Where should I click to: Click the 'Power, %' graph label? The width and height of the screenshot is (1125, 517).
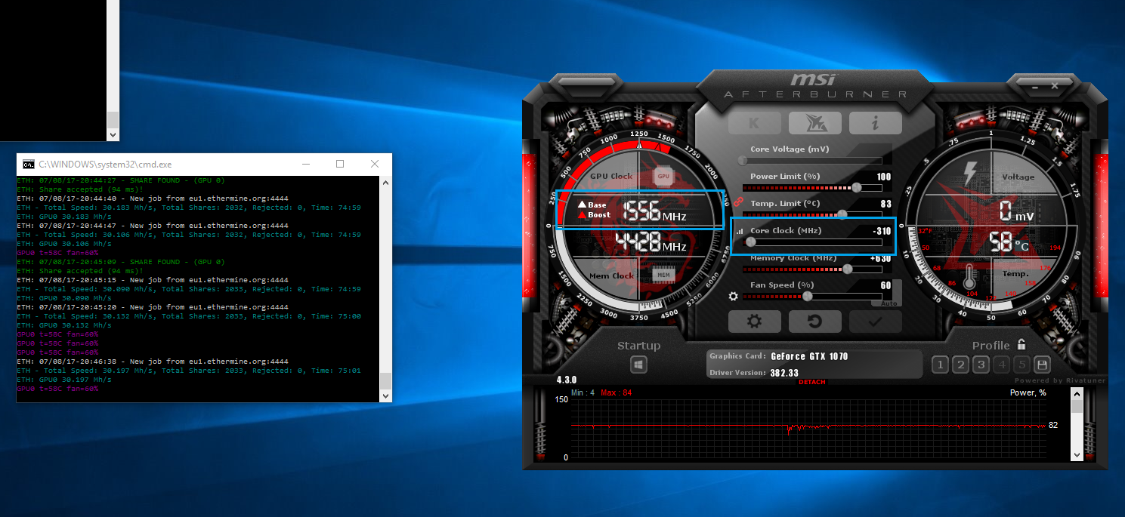pyautogui.click(x=1028, y=393)
